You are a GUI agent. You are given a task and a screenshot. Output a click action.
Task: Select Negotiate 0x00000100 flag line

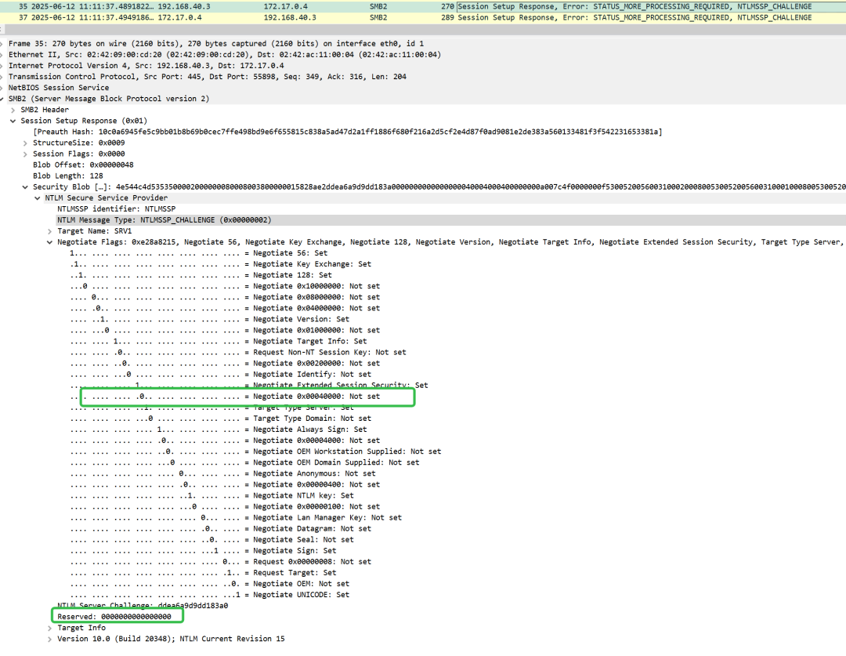225,506
